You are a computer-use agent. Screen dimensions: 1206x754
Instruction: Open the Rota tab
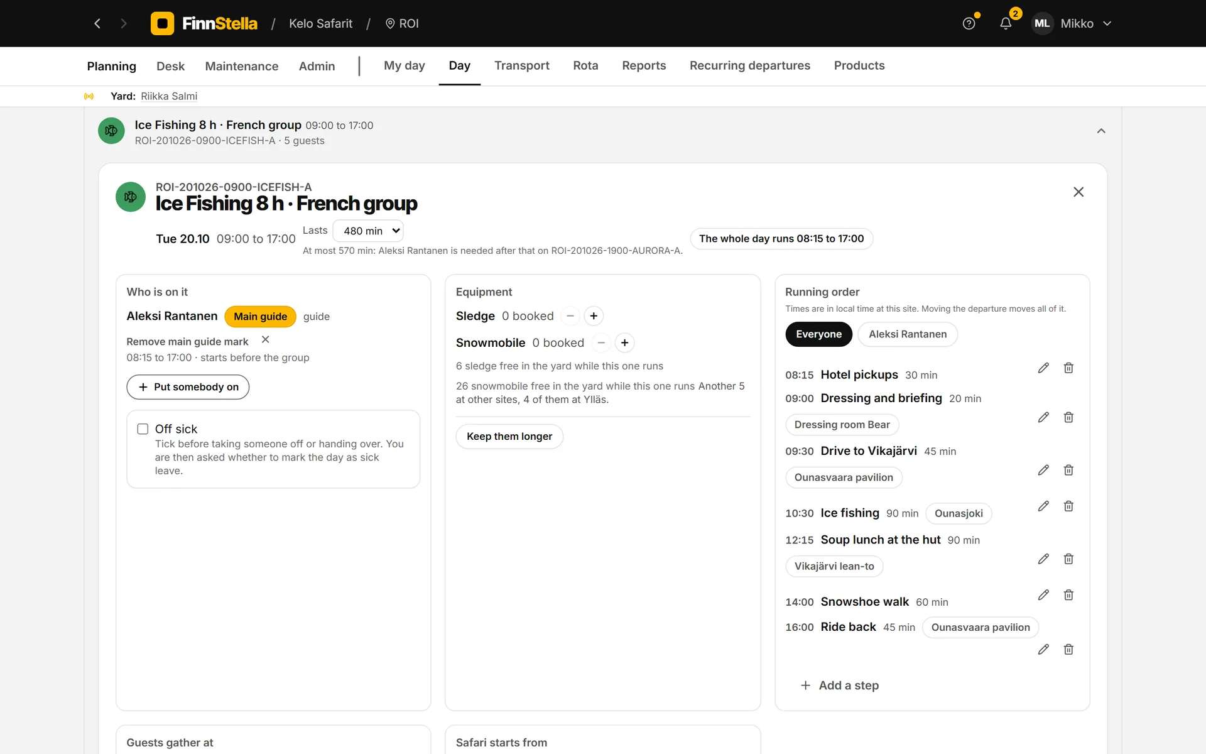tap(585, 65)
